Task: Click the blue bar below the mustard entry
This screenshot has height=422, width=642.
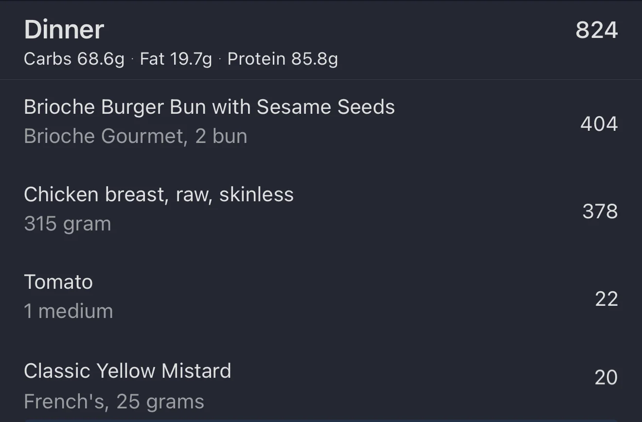Action: tap(321, 420)
